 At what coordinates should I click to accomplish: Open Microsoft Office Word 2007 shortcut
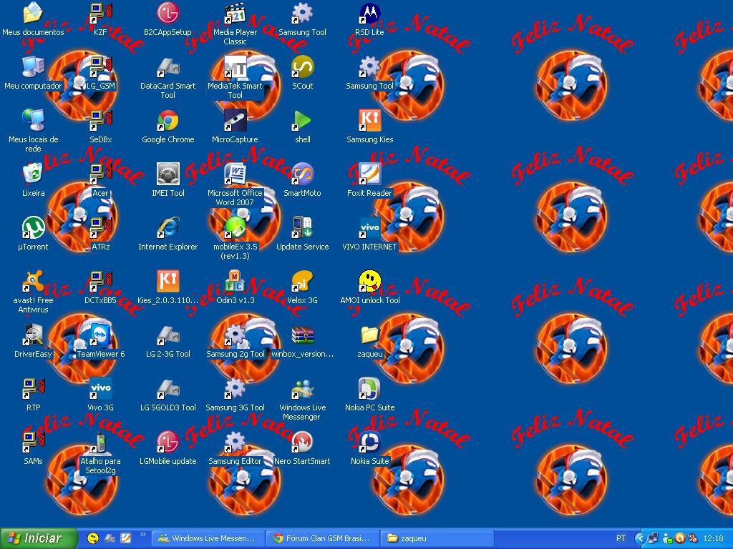coord(235,174)
